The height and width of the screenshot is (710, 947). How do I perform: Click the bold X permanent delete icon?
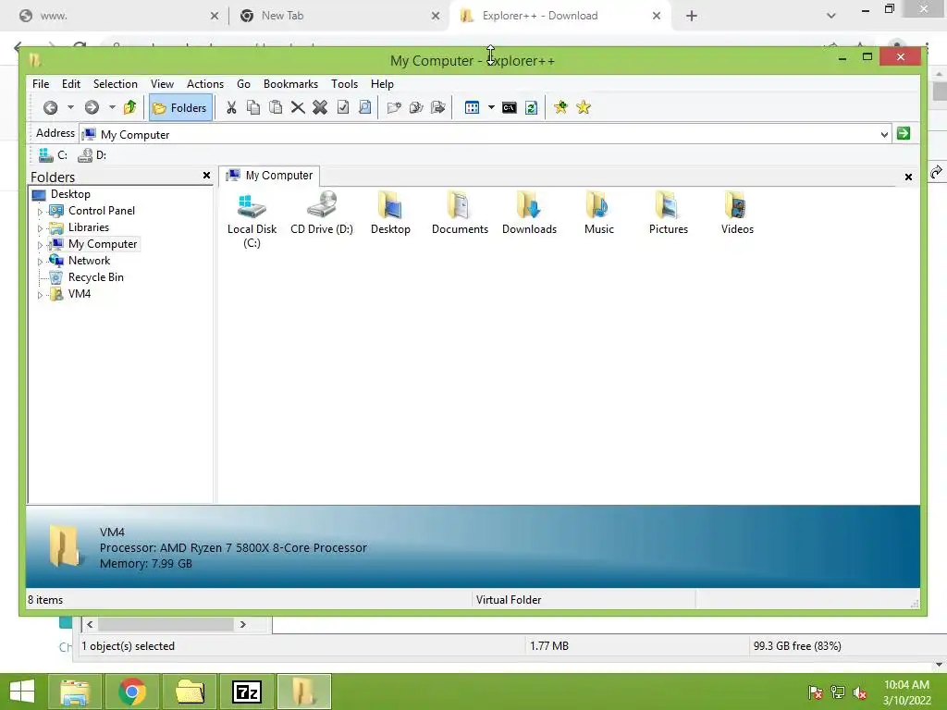point(320,107)
